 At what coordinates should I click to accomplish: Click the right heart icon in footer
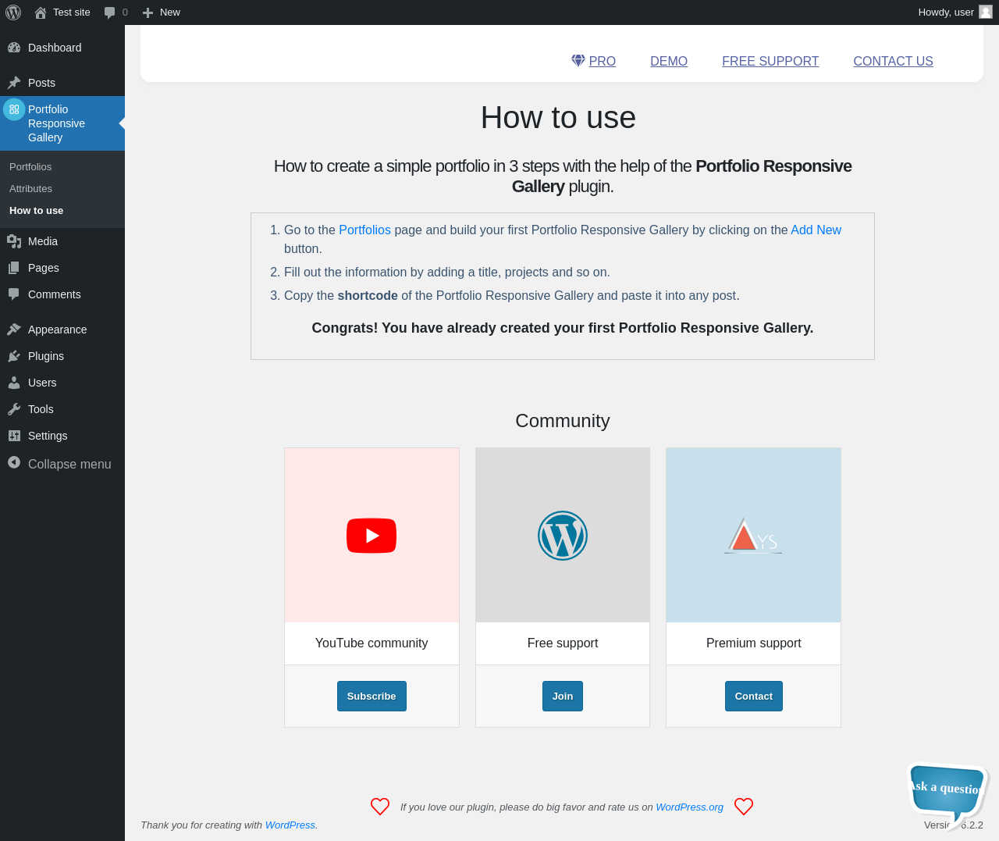click(744, 807)
